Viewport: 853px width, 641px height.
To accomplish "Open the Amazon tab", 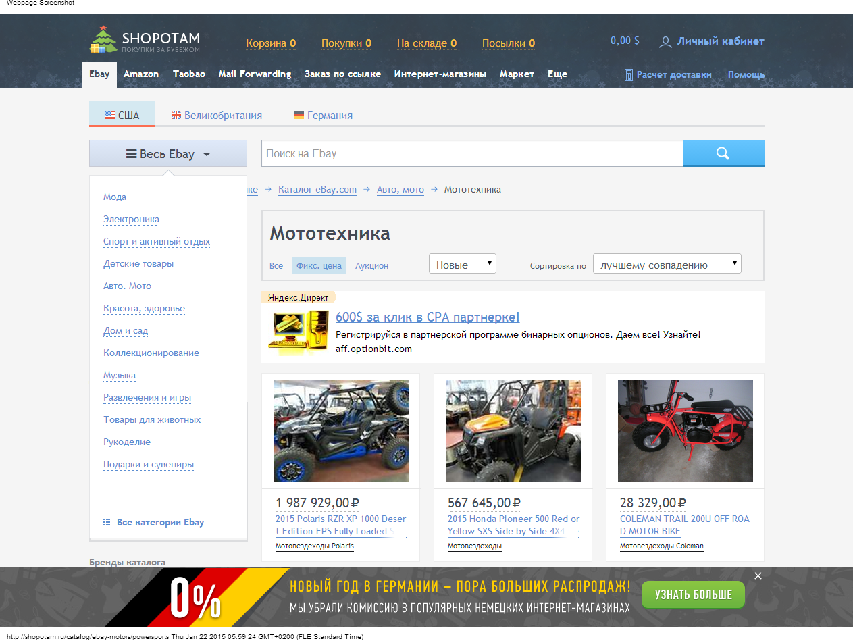I will click(141, 74).
